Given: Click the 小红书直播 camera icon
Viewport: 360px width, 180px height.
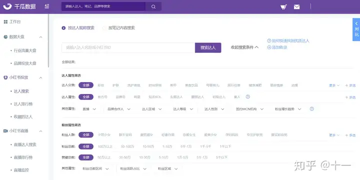Looking at the screenshot, I should (x=5, y=131).
